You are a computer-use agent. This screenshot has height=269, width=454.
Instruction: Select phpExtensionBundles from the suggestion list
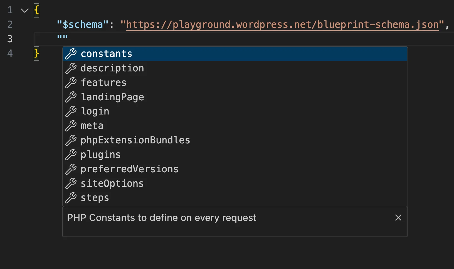[x=135, y=140]
